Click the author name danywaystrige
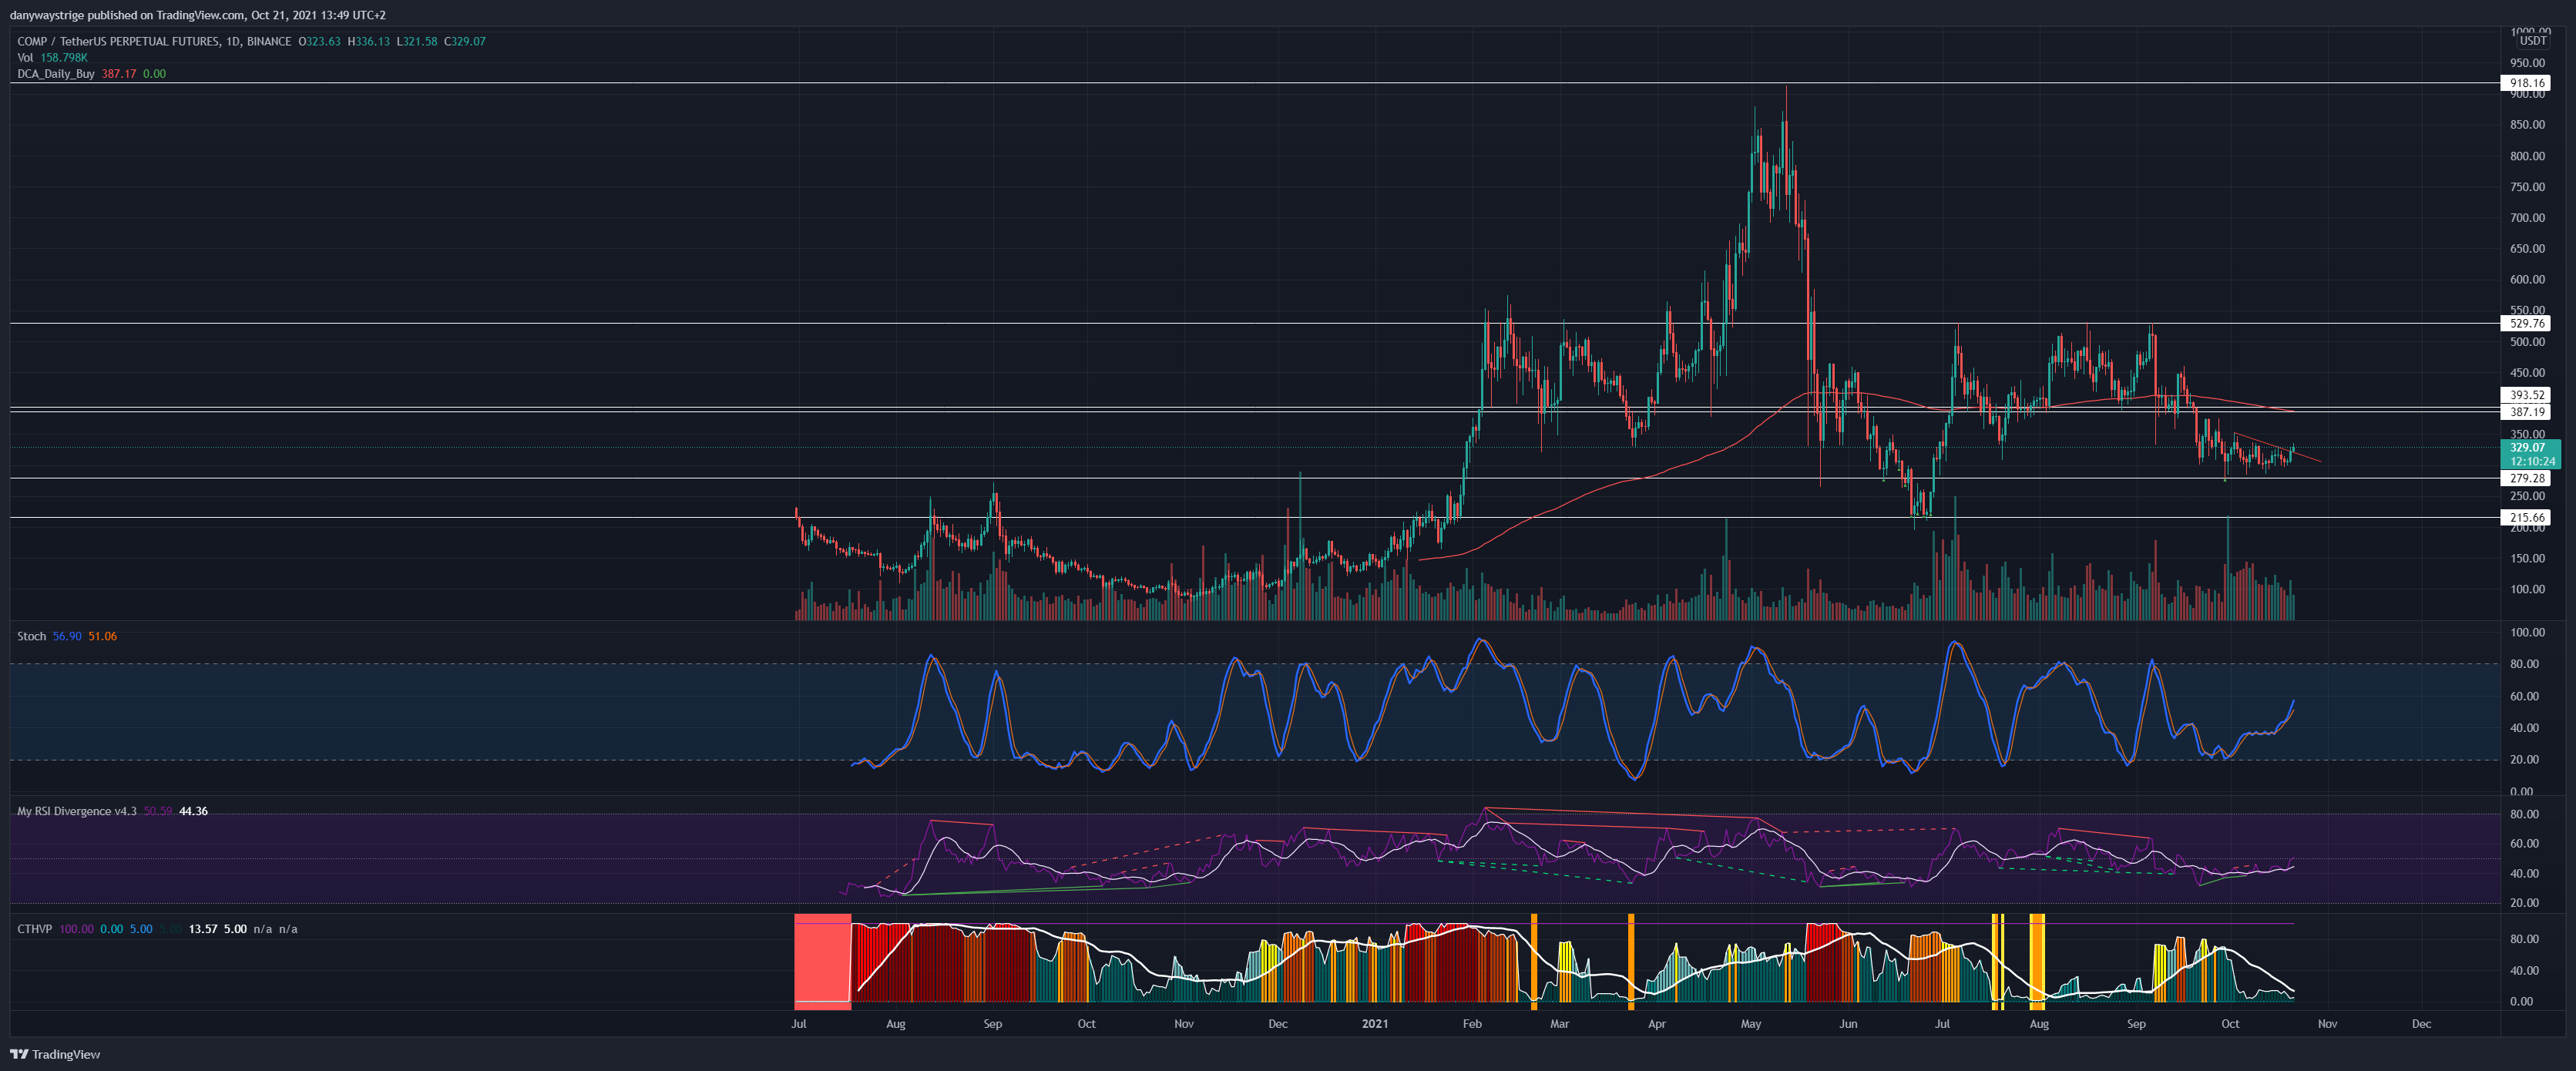This screenshot has height=1071, width=2576. (x=46, y=15)
